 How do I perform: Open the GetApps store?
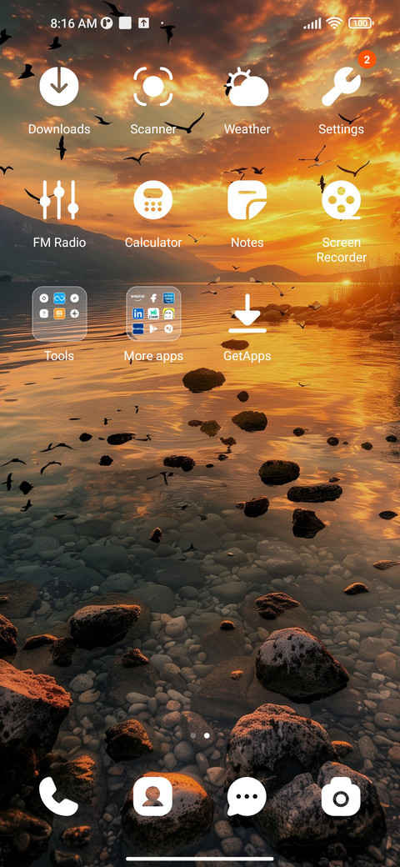(x=247, y=313)
